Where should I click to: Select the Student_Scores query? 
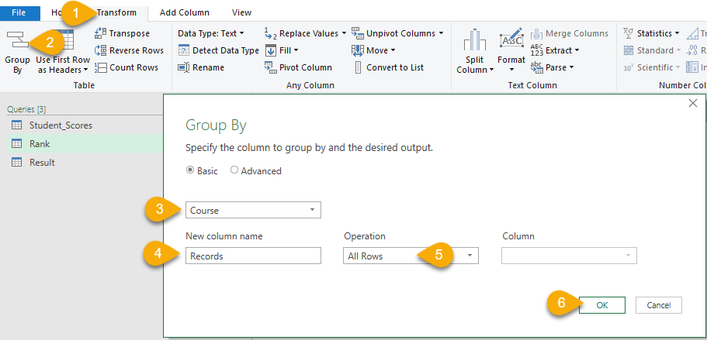[x=61, y=125]
